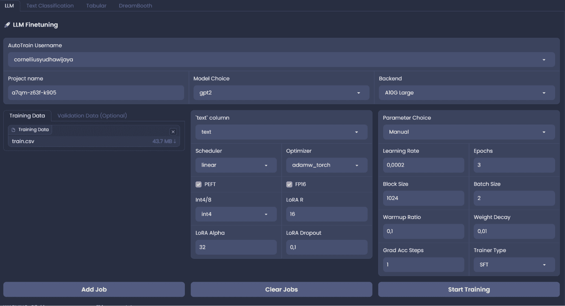
Task: Click the AutoTrain Username dropdown arrow
Action: tap(544, 60)
